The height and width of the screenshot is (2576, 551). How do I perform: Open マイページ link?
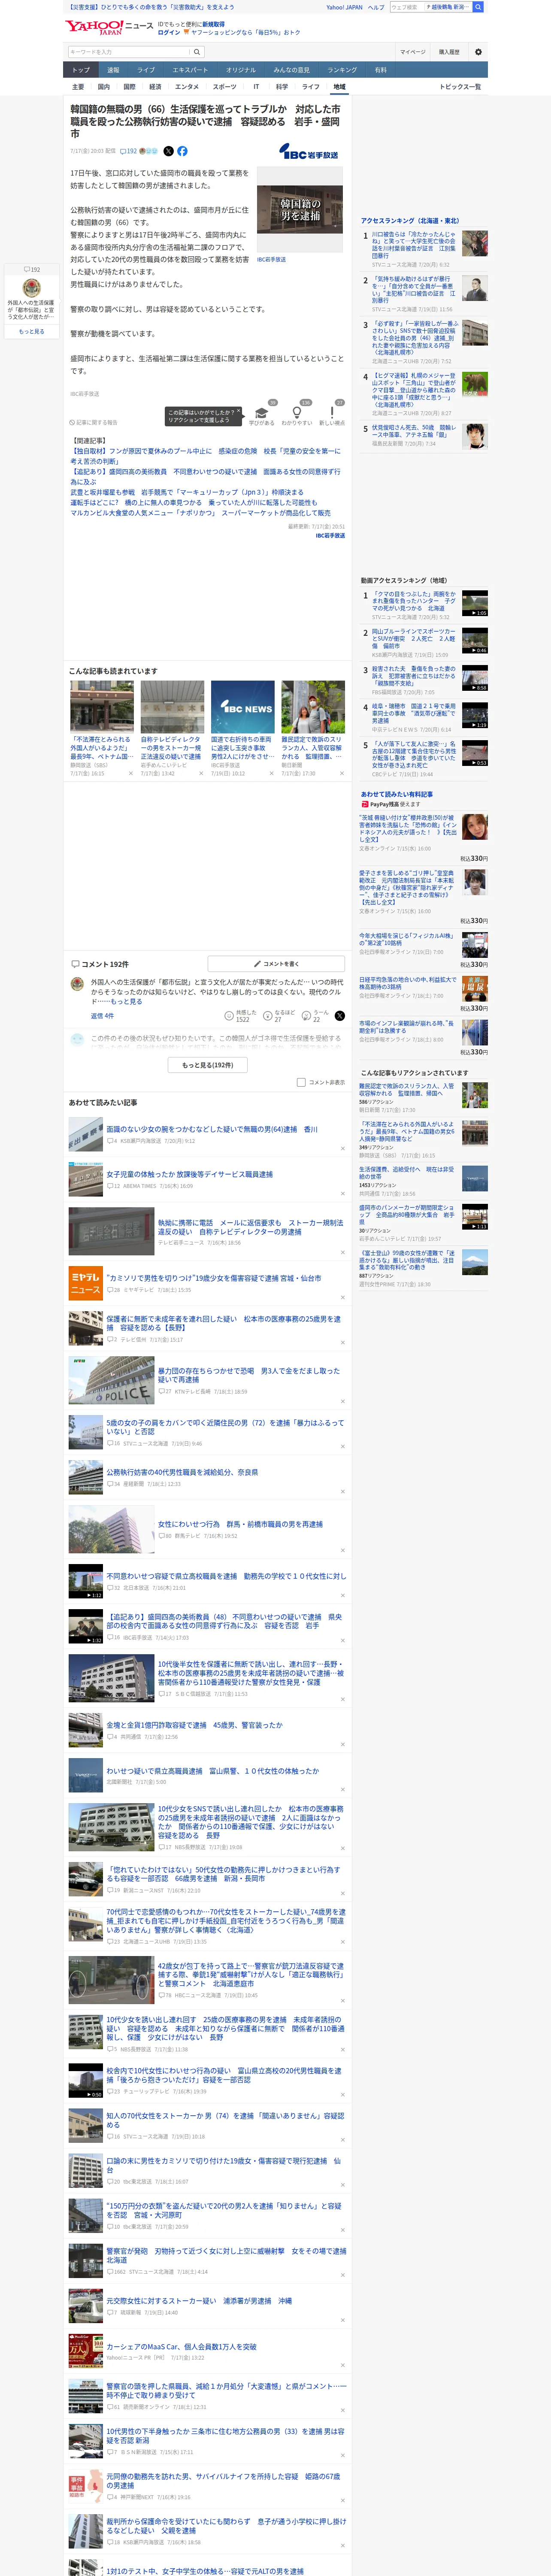[412, 52]
